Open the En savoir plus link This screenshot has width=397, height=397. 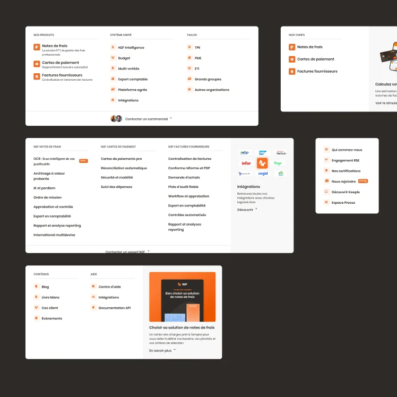[x=162, y=351]
